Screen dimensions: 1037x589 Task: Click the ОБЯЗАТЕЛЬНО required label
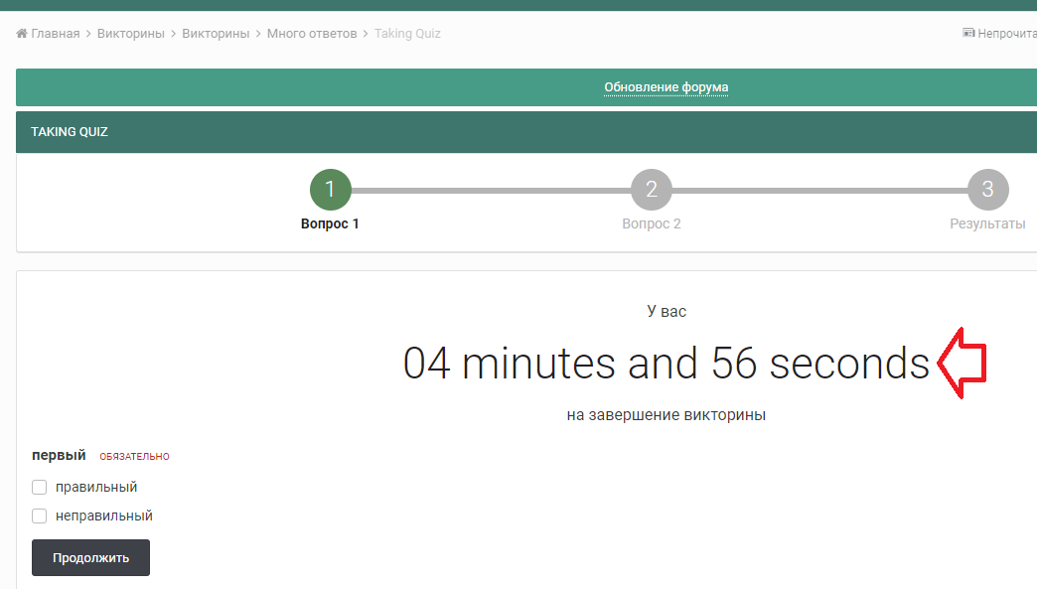coord(134,456)
